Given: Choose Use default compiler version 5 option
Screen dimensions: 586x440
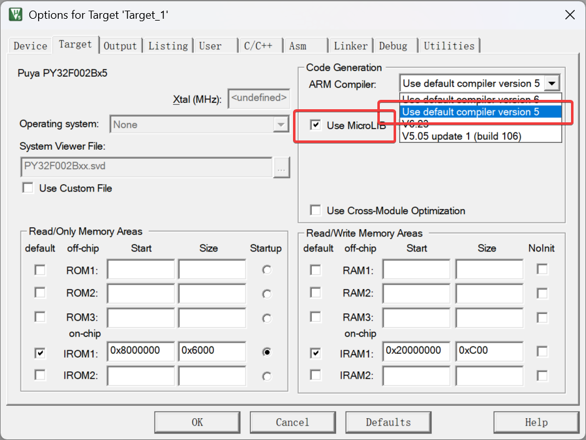Looking at the screenshot, I should click(x=480, y=112).
